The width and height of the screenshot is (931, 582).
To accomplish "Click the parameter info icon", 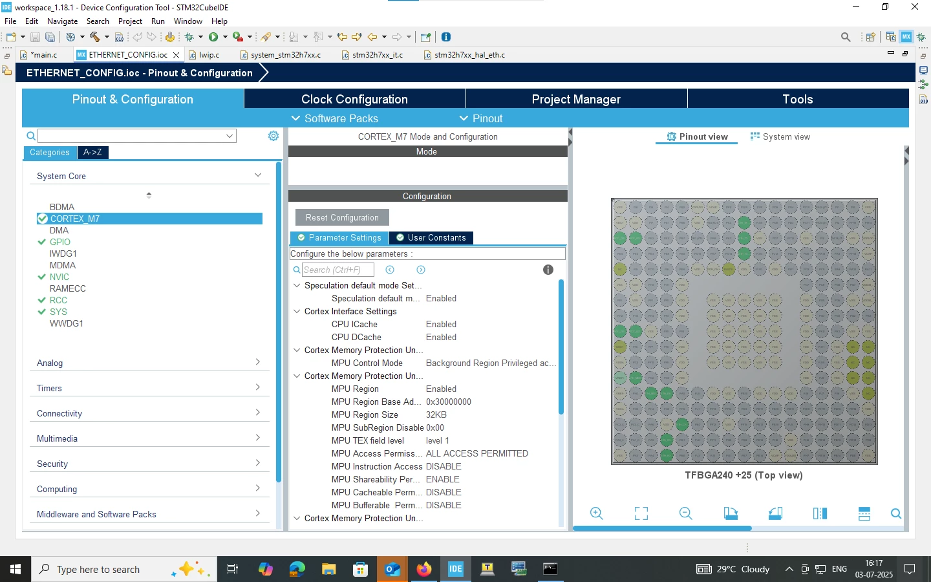I will pyautogui.click(x=548, y=270).
